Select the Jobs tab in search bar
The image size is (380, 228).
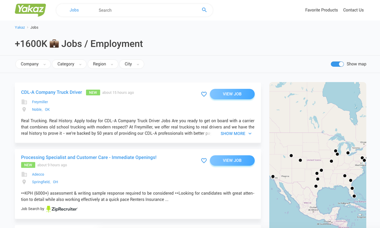74,10
